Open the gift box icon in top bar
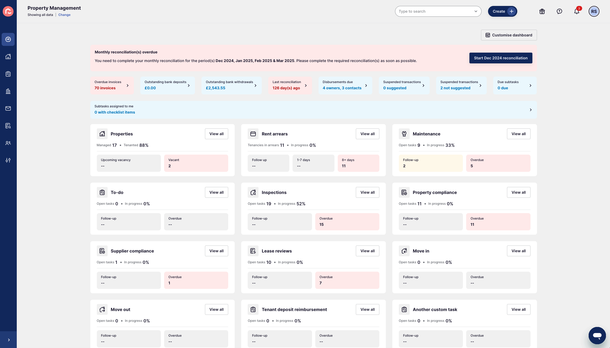 (x=542, y=11)
